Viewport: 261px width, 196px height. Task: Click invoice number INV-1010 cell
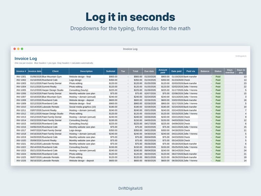pos(21,107)
